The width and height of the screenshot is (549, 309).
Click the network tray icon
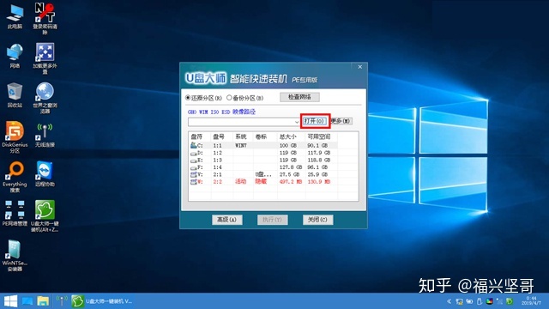(x=460, y=301)
